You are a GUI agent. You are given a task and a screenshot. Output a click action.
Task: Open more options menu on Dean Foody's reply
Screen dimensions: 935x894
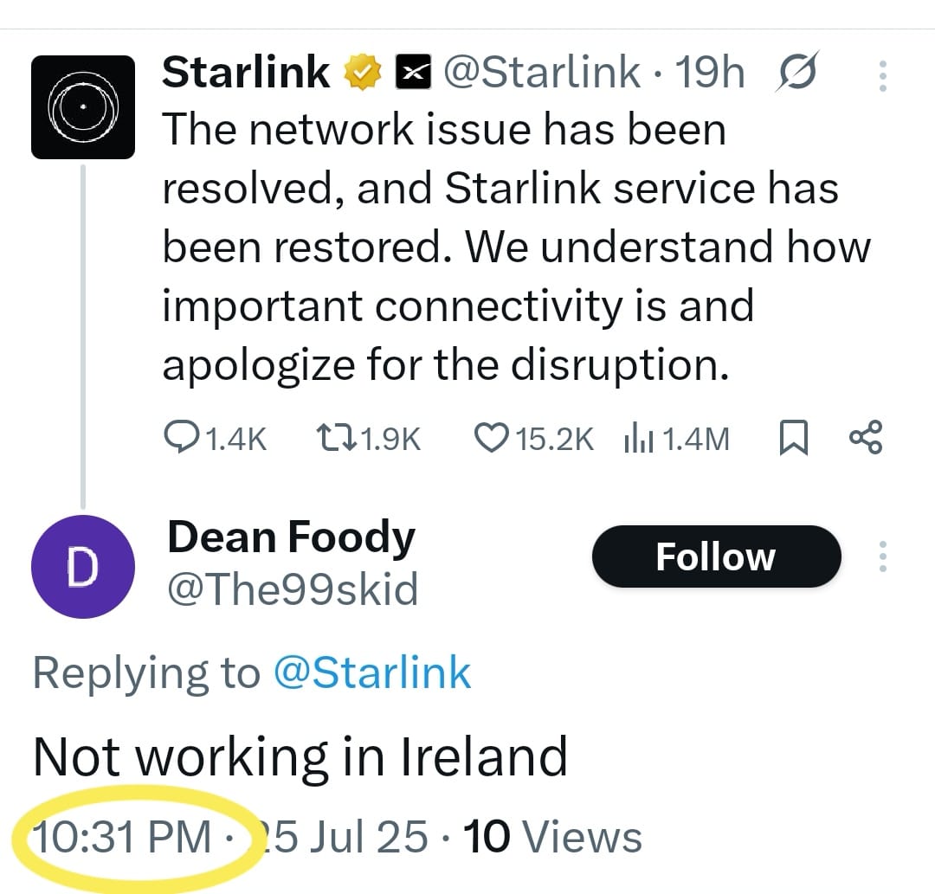click(x=882, y=556)
